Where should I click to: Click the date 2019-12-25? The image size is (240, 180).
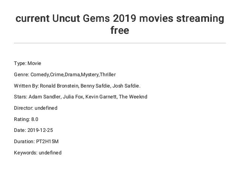40,130
